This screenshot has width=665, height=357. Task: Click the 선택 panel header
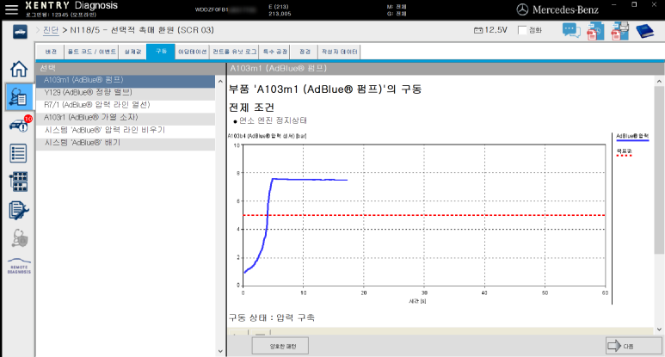coord(131,68)
